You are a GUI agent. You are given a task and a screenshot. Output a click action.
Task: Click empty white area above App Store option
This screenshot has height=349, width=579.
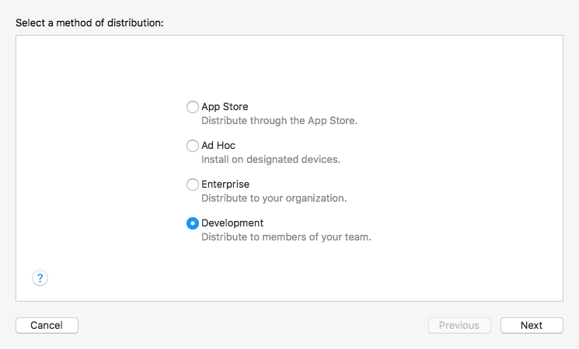(x=289, y=66)
